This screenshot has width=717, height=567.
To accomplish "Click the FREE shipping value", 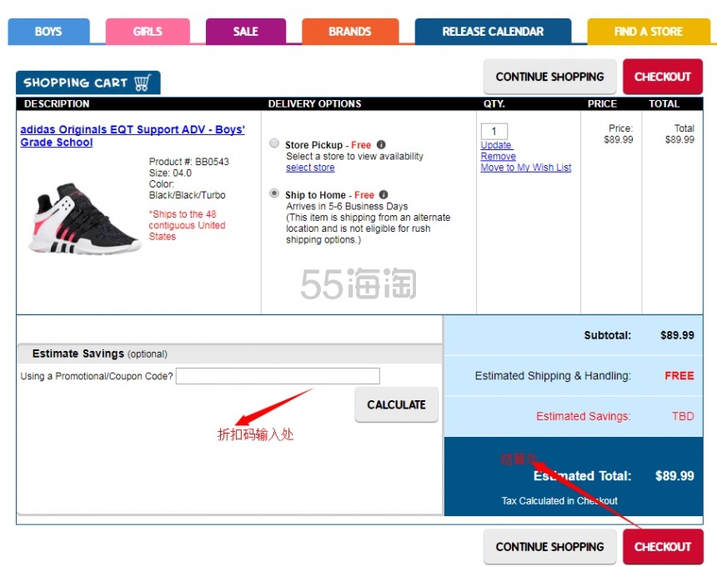I will click(x=679, y=376).
